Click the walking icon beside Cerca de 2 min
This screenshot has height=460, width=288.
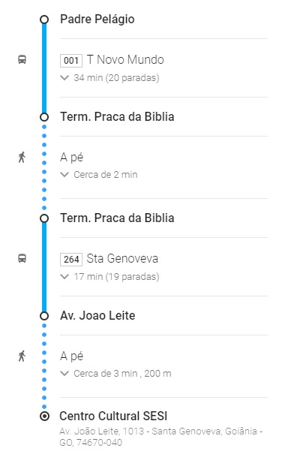(22, 158)
